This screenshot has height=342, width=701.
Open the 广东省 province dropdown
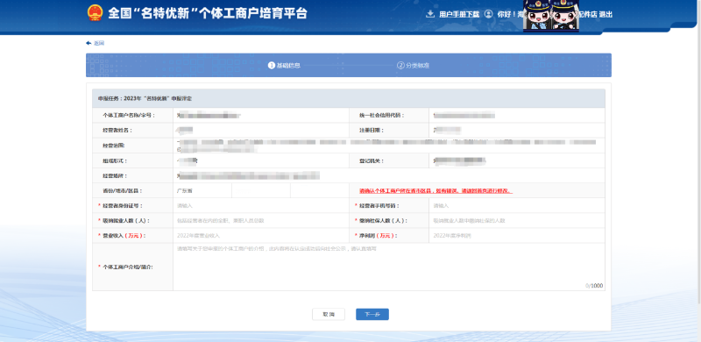pyautogui.click(x=202, y=190)
